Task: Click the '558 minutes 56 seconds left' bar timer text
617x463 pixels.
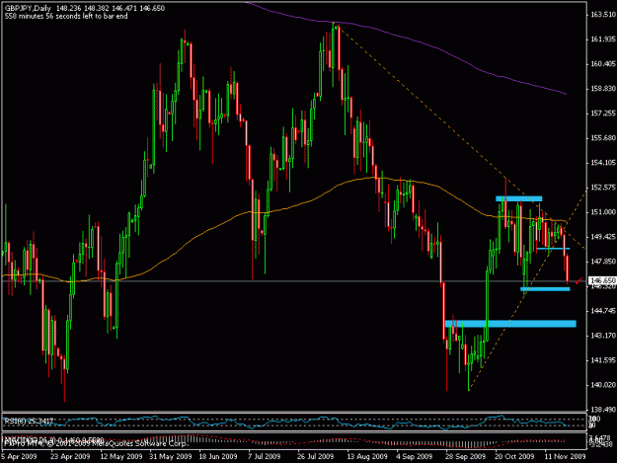Action: click(66, 16)
